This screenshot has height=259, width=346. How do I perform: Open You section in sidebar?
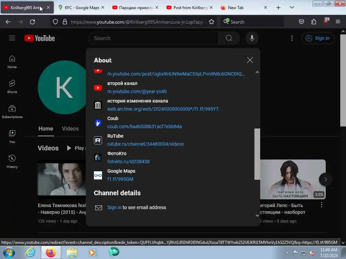[12, 137]
